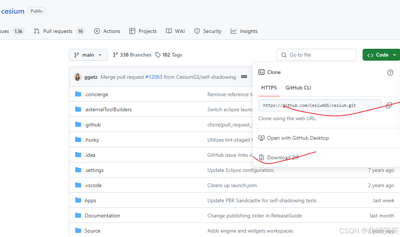The width and height of the screenshot is (400, 237).
Task: Open the .husky folder
Action: (92, 140)
